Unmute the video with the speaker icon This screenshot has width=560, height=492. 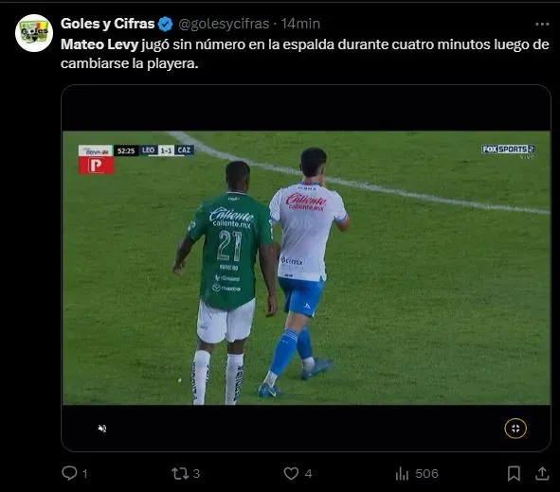coord(102,429)
